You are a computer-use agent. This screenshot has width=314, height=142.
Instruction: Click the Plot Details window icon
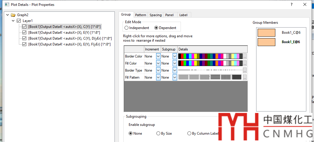6,5
